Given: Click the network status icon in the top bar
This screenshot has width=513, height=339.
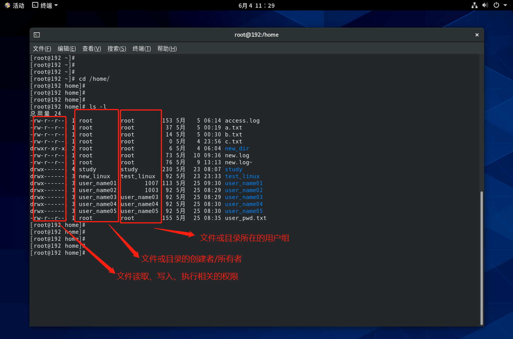Looking at the screenshot, I should click(x=474, y=5).
